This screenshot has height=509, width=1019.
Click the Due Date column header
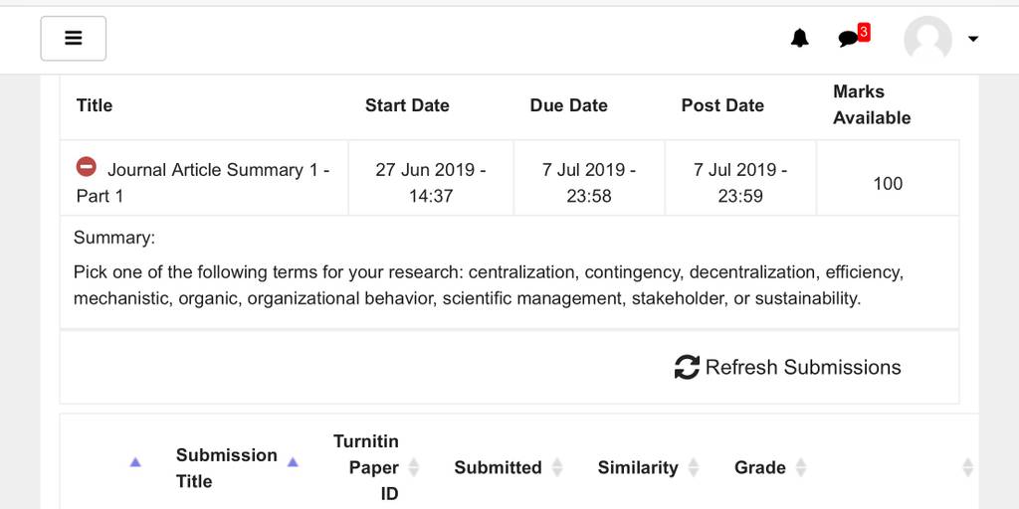(x=568, y=105)
